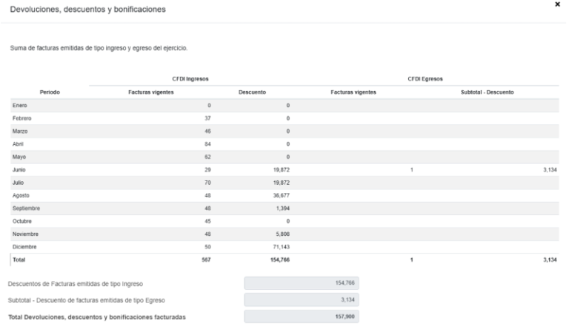Select the Noviembre row label

tap(25, 234)
